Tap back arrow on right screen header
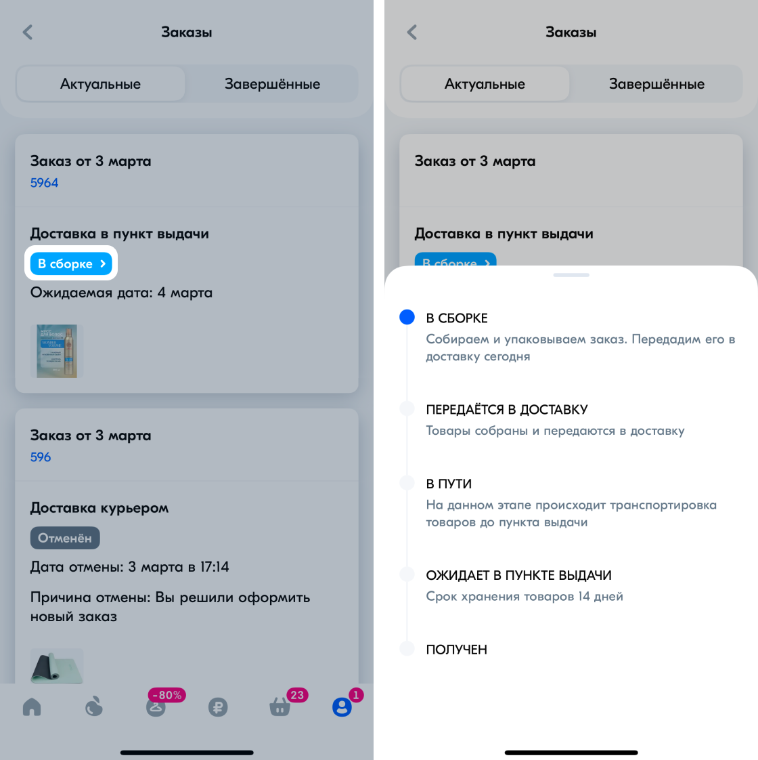The height and width of the screenshot is (760, 758). [x=412, y=33]
